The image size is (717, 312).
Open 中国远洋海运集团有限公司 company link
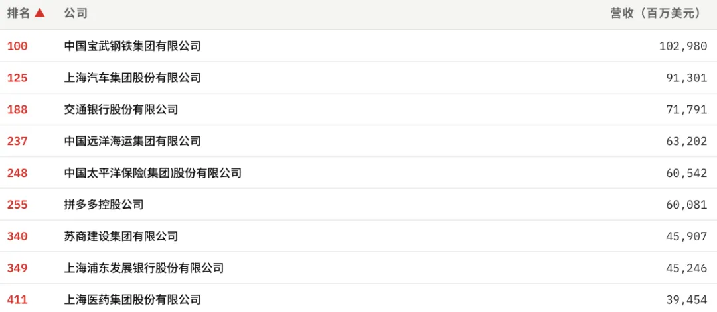click(x=133, y=141)
